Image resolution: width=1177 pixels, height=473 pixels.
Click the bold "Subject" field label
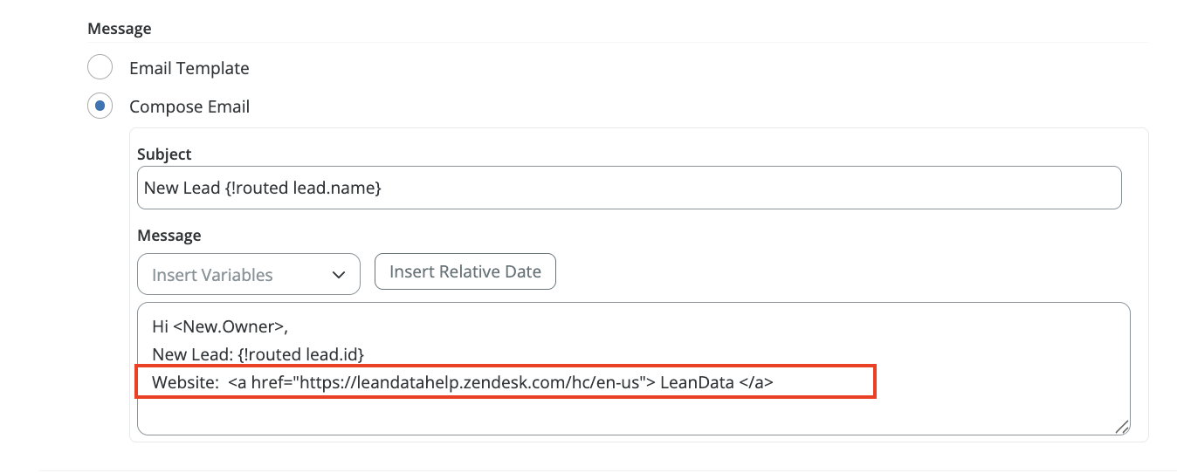click(164, 154)
